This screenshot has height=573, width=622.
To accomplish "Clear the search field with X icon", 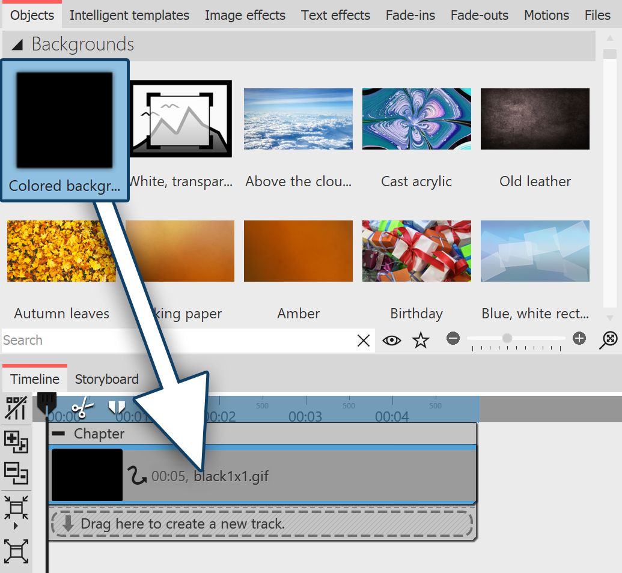I will [x=364, y=341].
